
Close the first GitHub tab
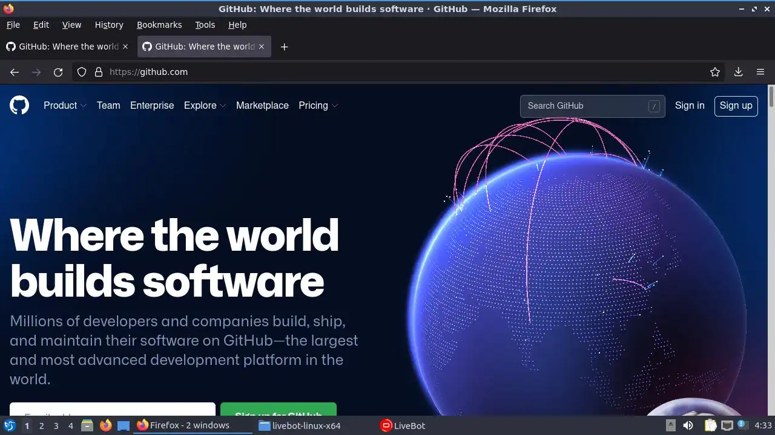coord(125,47)
